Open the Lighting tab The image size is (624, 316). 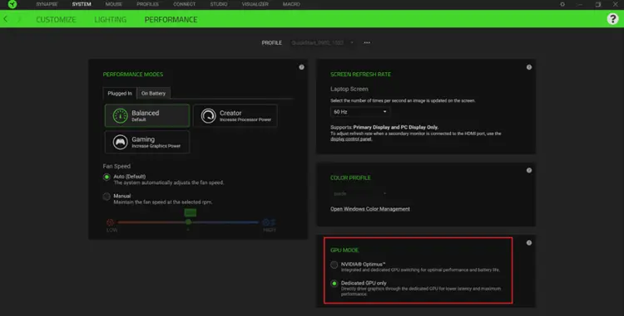point(110,19)
